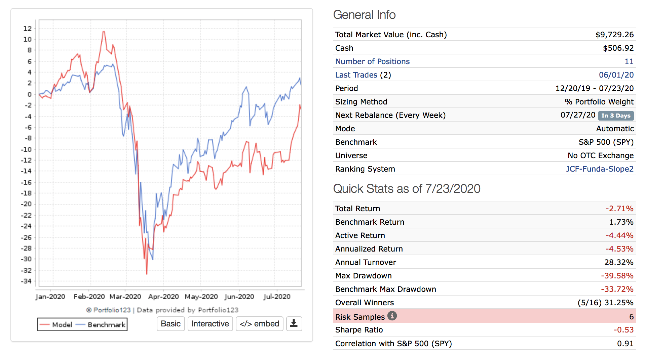Toggle the Benchmark series in legend
The width and height of the screenshot is (645, 358).
106,325
